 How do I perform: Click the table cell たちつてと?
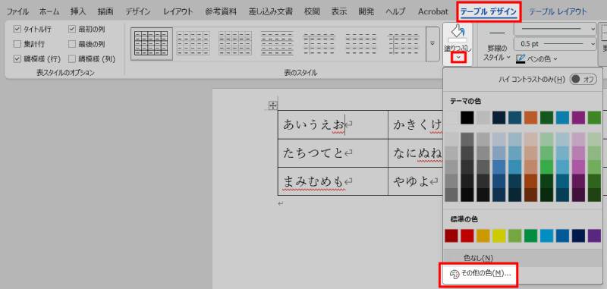333,152
